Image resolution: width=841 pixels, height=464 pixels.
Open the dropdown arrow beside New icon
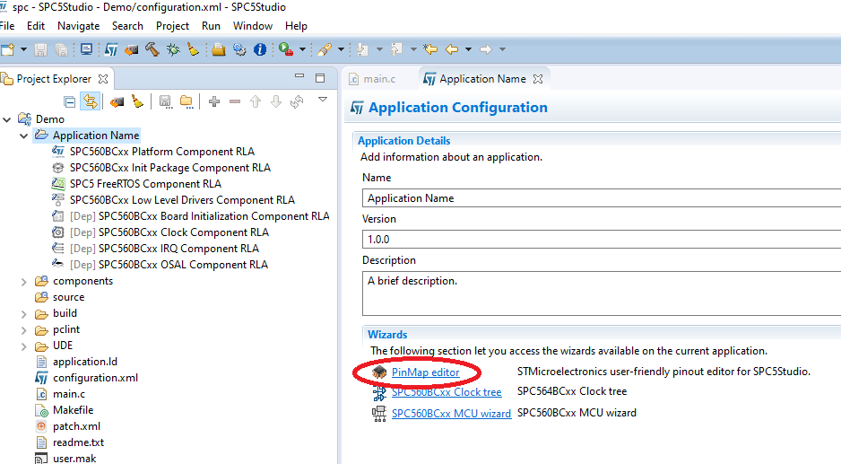click(x=23, y=49)
